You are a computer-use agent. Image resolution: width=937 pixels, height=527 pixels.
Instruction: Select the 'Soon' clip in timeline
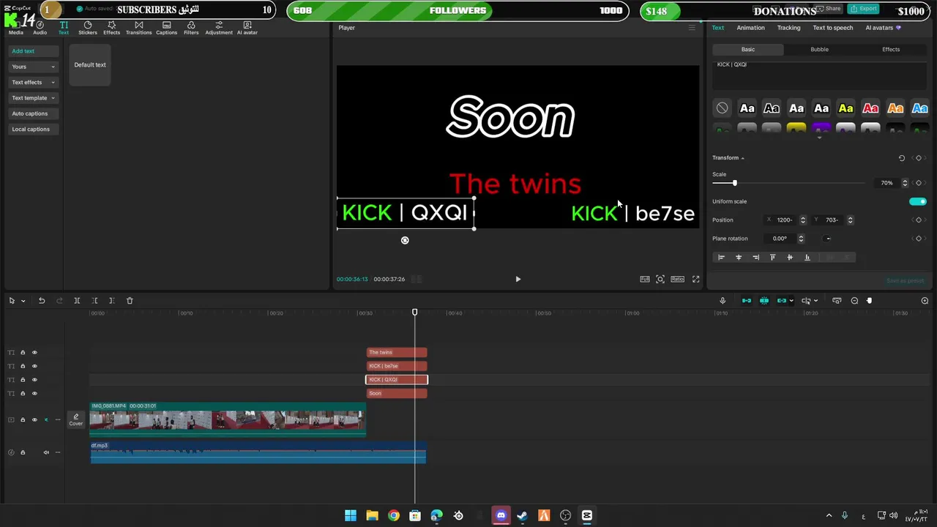click(x=396, y=394)
